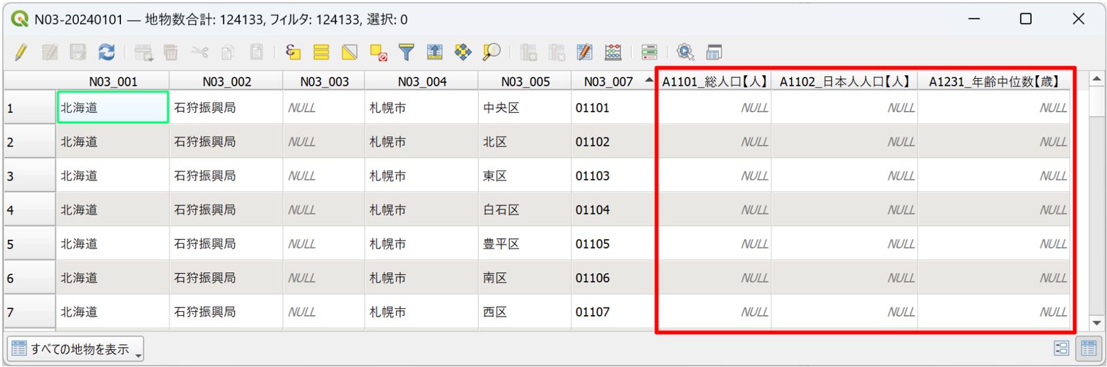Image resolution: width=1107 pixels, height=367 pixels.
Task: Maximize the N03-20240101 attribute table window
Action: (x=1026, y=19)
